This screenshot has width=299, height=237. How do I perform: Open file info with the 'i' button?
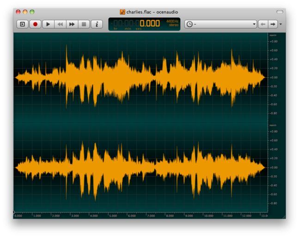[97, 24]
